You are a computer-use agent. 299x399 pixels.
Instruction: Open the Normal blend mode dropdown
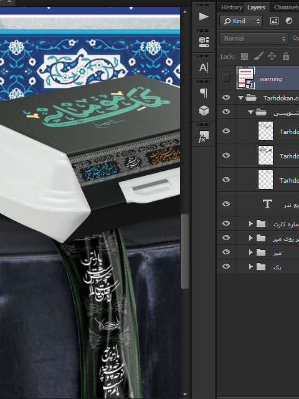click(x=254, y=39)
